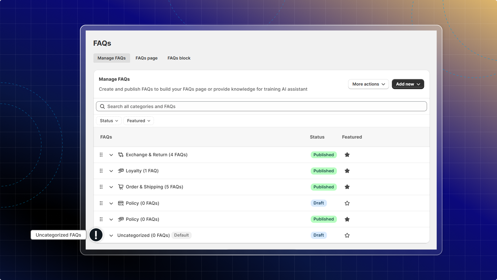
Task: Open the More actions menu
Action: point(368,84)
